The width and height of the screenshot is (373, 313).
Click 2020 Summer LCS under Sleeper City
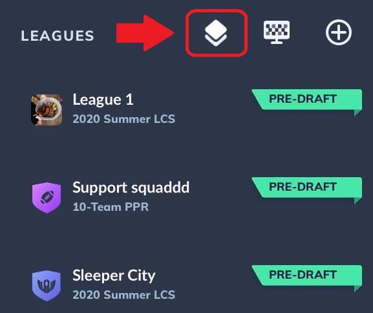click(124, 295)
